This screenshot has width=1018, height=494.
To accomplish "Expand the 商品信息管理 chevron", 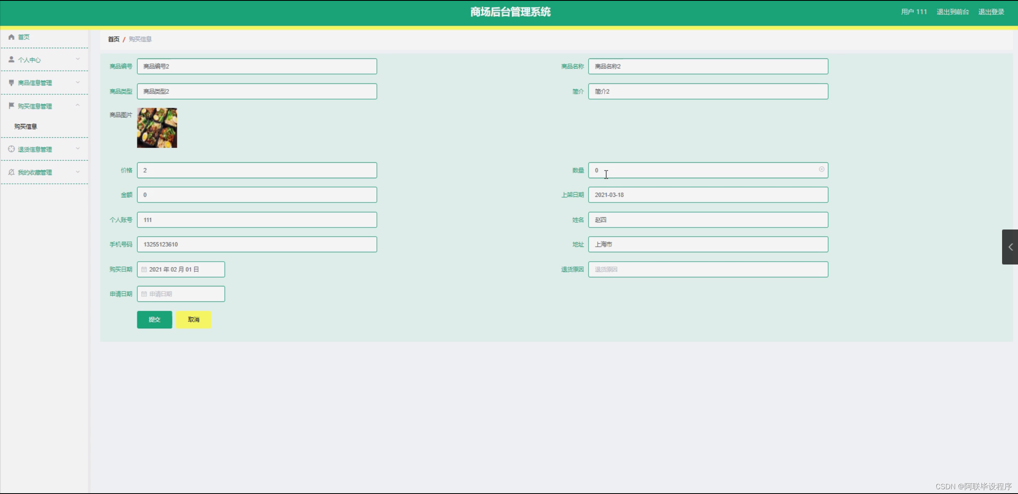I will point(78,82).
